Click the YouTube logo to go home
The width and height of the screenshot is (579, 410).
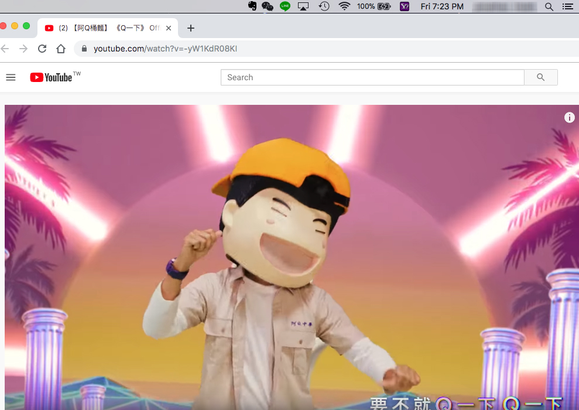click(52, 77)
